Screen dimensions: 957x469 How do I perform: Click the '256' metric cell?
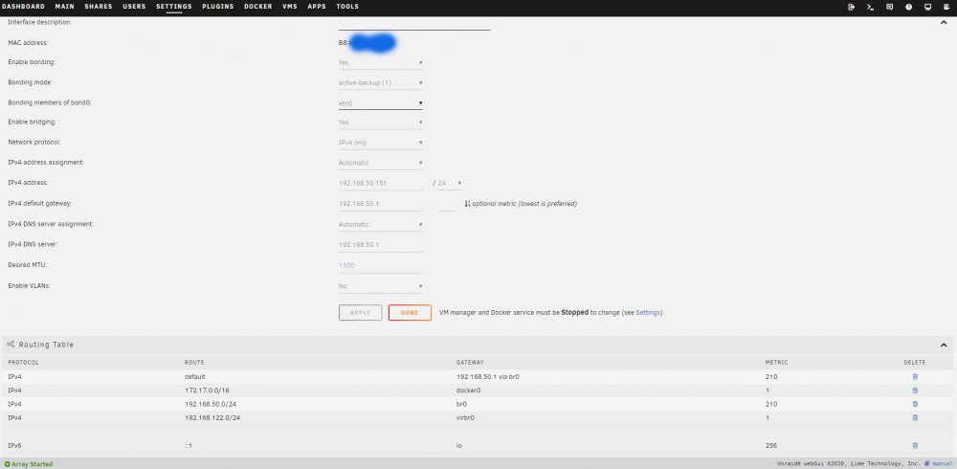click(x=770, y=446)
